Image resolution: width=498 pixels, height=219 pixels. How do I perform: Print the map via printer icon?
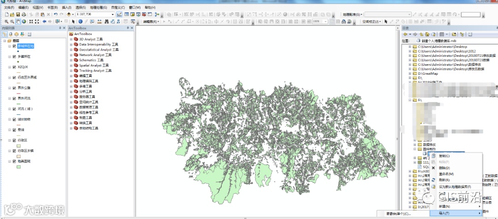(24, 14)
